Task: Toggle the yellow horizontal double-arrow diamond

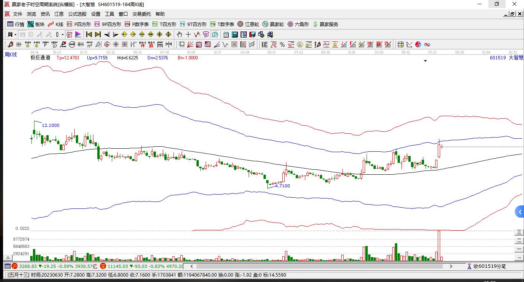Action: 142,34
